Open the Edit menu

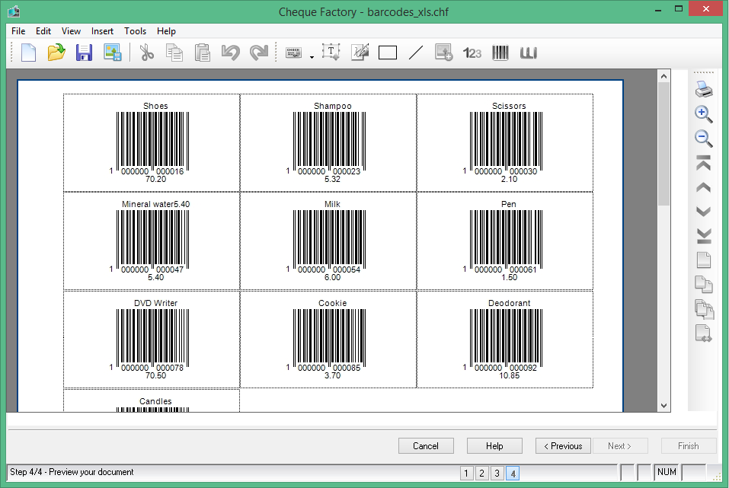click(x=43, y=31)
